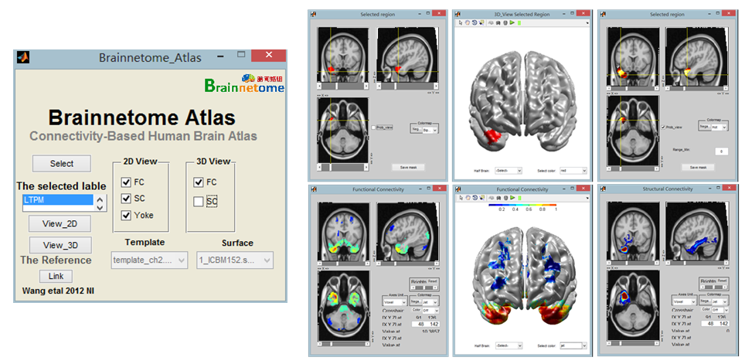Select the arrow pointer tool in 3D_View toolbar
Screen dimensions: 745x364
(x=460, y=22)
